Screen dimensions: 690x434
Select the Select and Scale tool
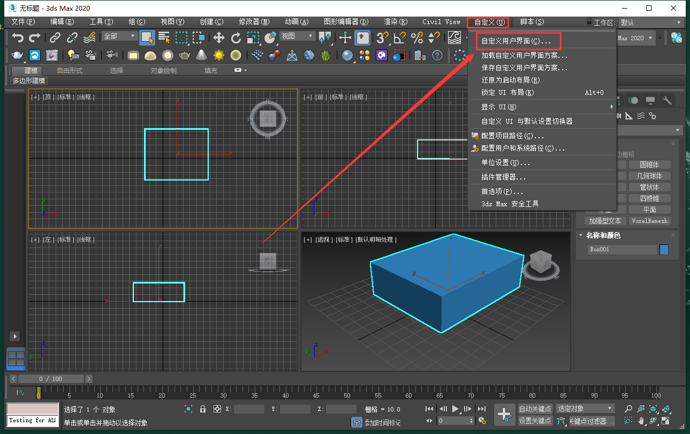(254, 38)
